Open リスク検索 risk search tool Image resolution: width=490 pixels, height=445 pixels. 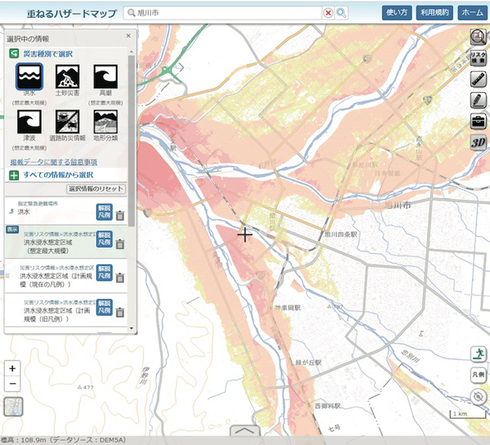(x=479, y=58)
